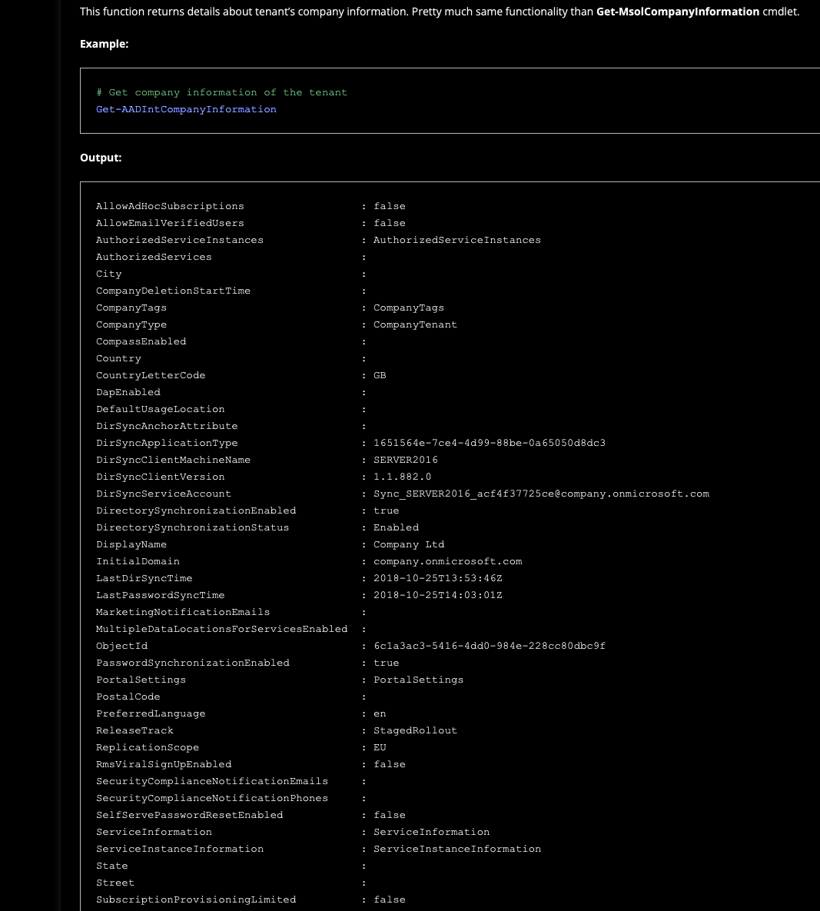
Task: Click the SERVER2016 machine name value
Action: (x=405, y=460)
